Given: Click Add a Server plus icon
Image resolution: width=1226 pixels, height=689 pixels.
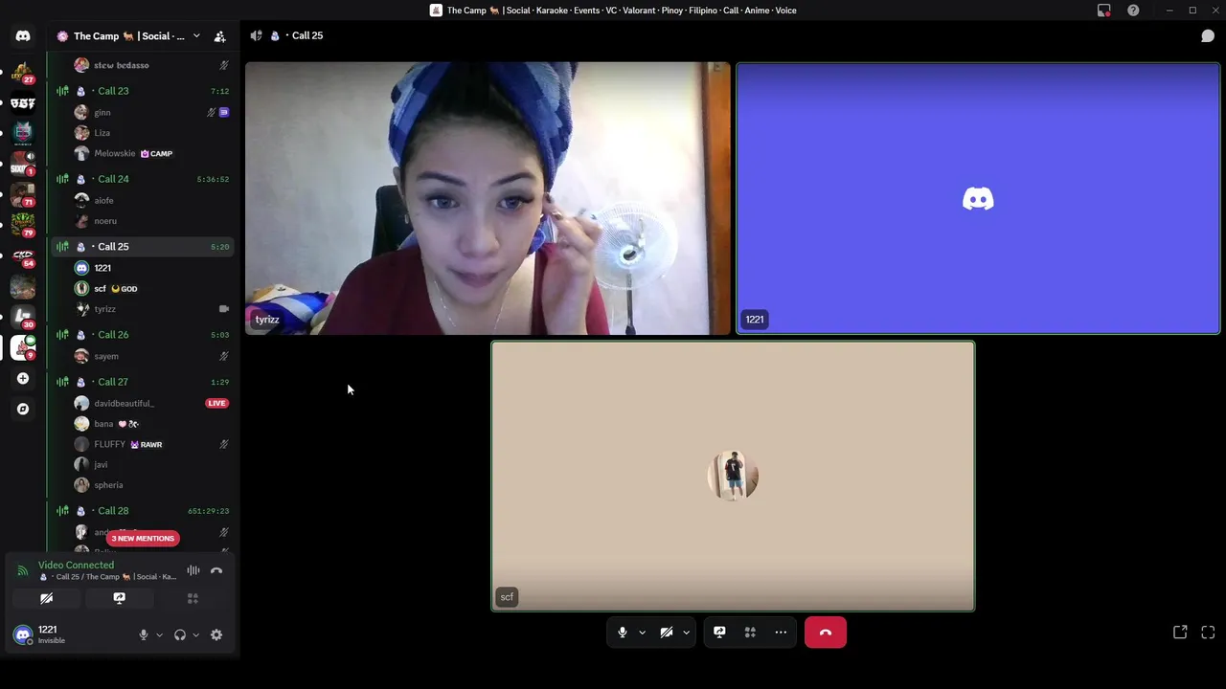Looking at the screenshot, I should click(x=23, y=378).
